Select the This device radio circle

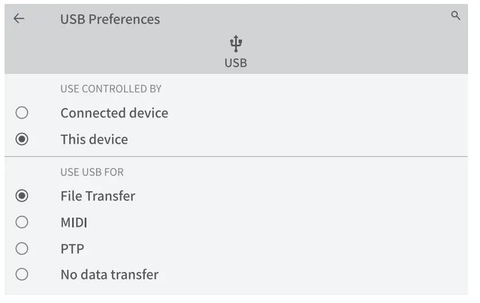(x=22, y=139)
